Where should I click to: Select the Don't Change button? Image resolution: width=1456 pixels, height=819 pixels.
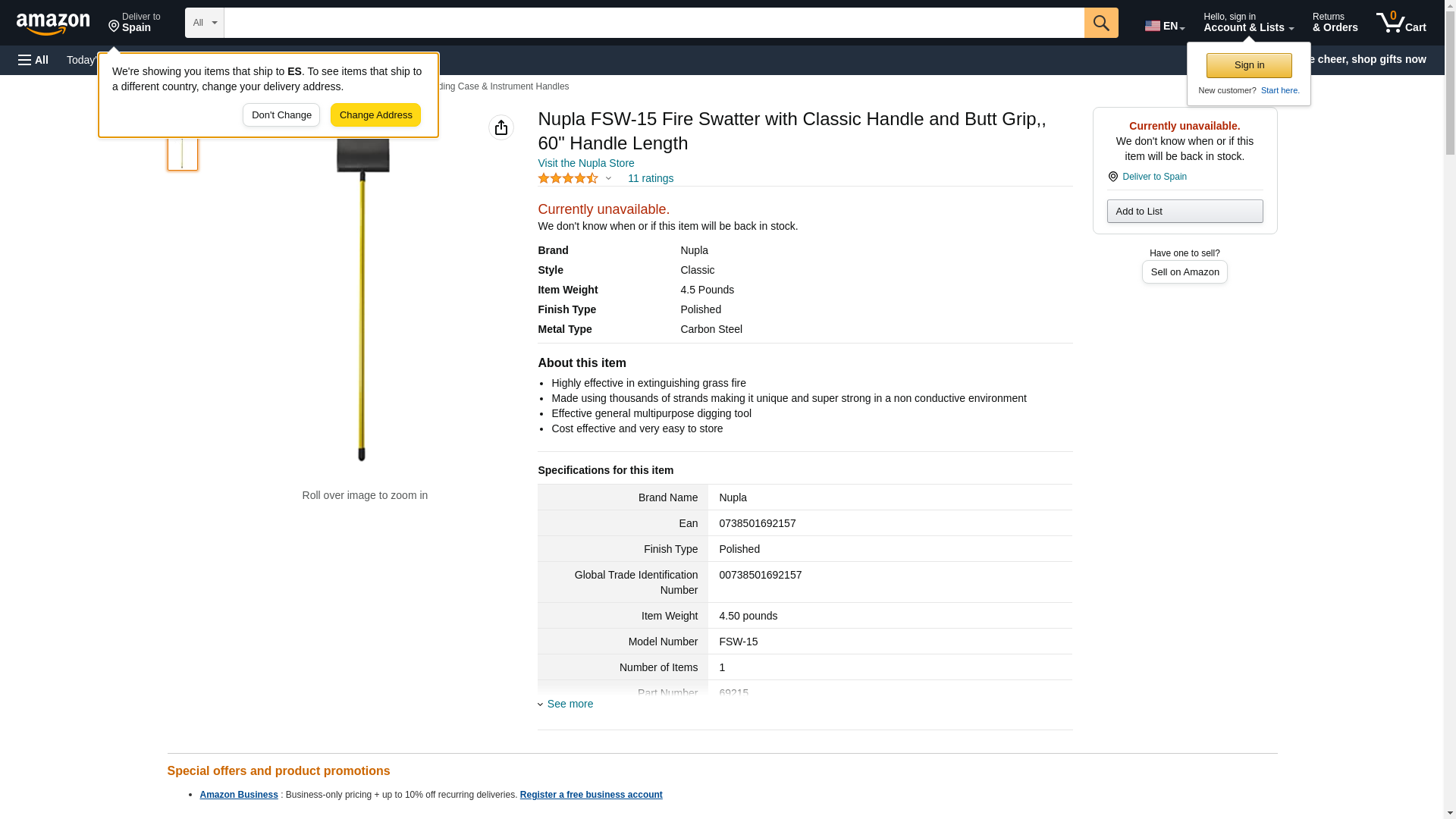[281, 115]
